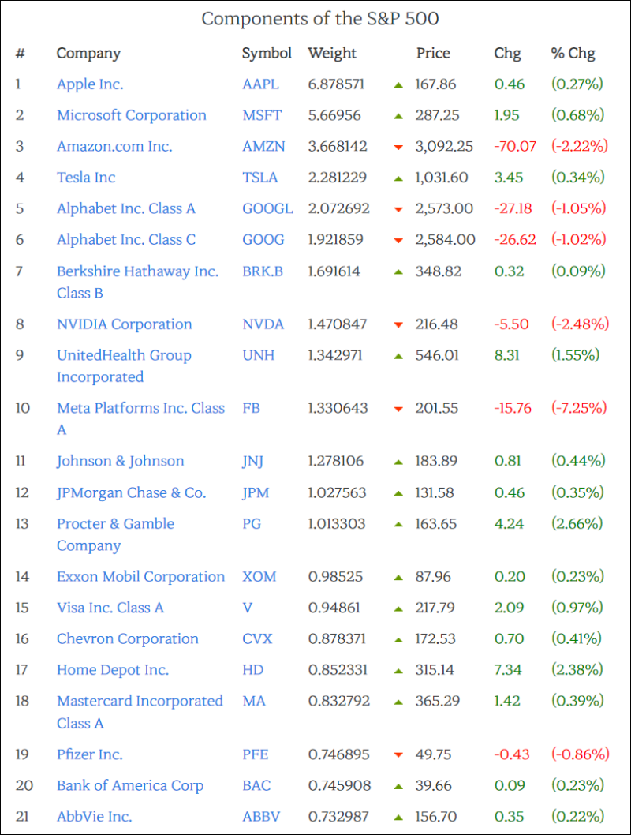The width and height of the screenshot is (631, 835).
Task: Open the Exxon Mobil Corporation link
Action: click(140, 577)
